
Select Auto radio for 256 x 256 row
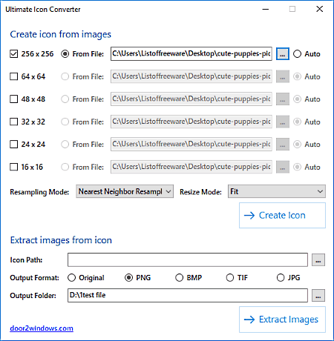[297, 54]
